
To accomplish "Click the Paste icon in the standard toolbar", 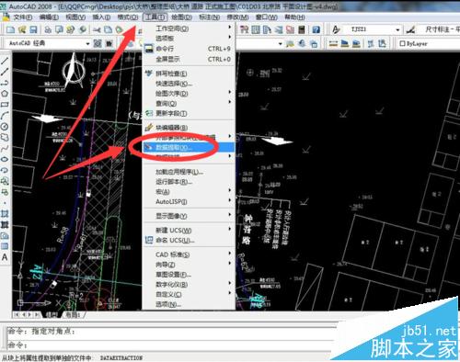I will tap(119, 29).
